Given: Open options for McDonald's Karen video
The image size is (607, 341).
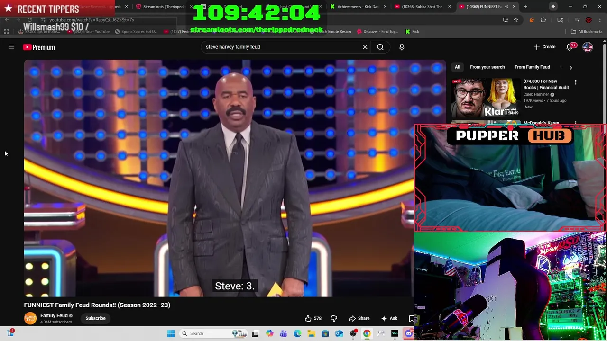Looking at the screenshot, I should [576, 123].
